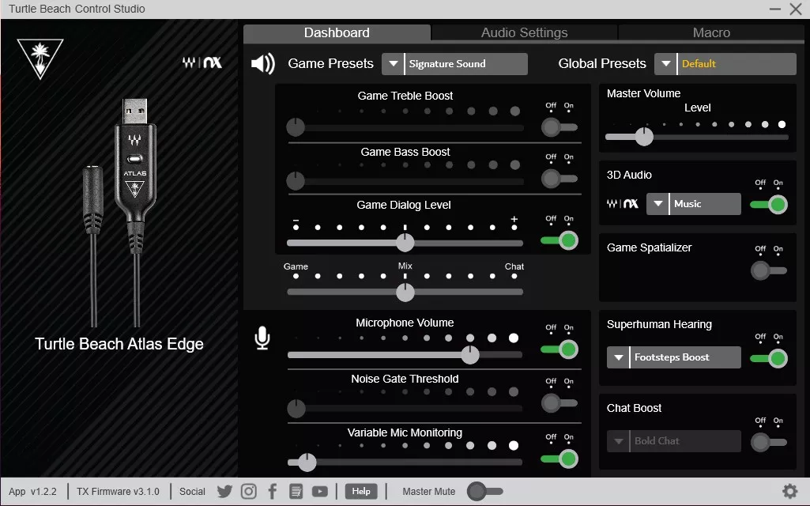
Task: Click the 'Turtle Beach Atlas Edge' device name
Action: point(119,344)
